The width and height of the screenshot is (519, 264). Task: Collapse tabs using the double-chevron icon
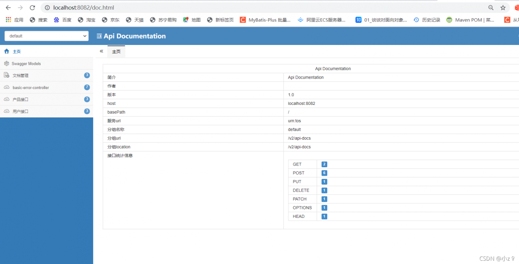click(101, 51)
